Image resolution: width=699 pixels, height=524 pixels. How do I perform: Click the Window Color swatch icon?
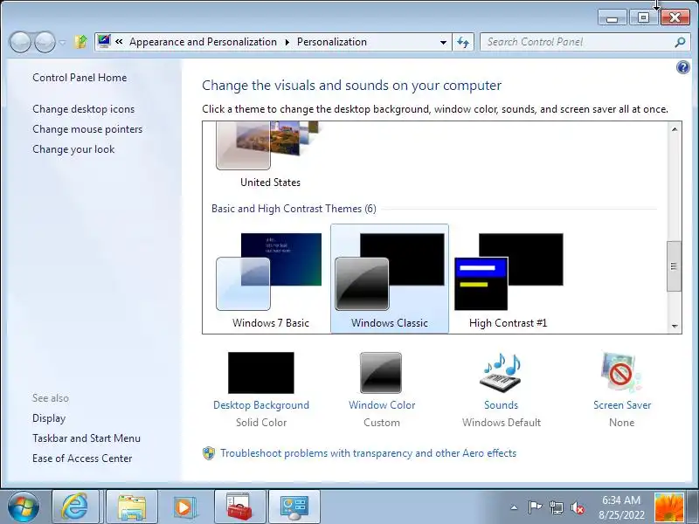point(381,373)
